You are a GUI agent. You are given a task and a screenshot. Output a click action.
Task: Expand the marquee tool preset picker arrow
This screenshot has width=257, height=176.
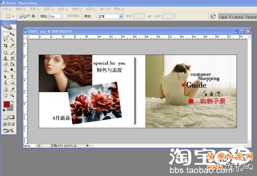(x=13, y=16)
